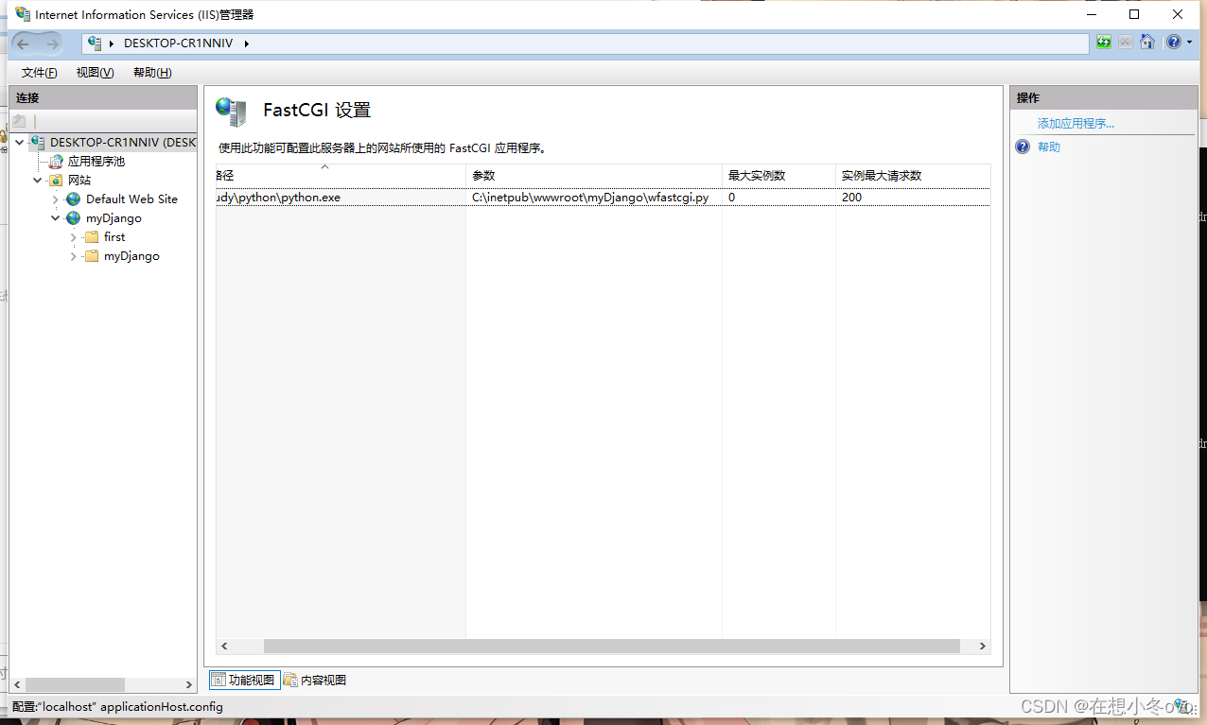This screenshot has width=1207, height=725.
Task: Click the help icon in actions pane
Action: (x=1023, y=147)
